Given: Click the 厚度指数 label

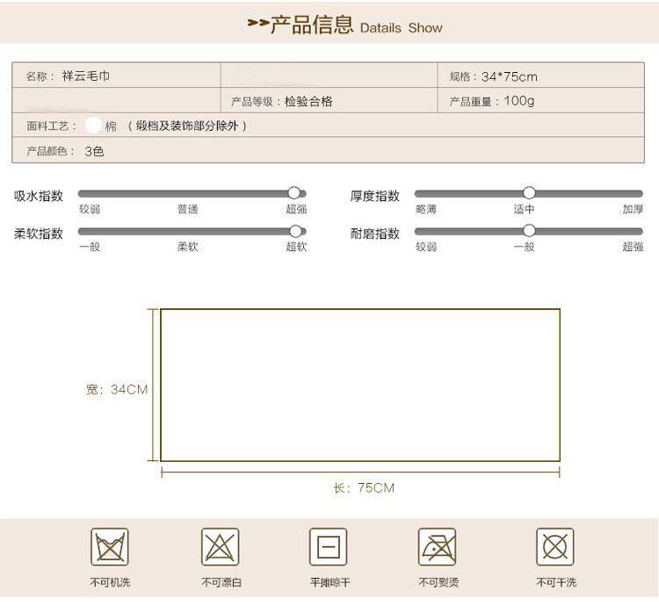Looking at the screenshot, I should (x=375, y=196).
